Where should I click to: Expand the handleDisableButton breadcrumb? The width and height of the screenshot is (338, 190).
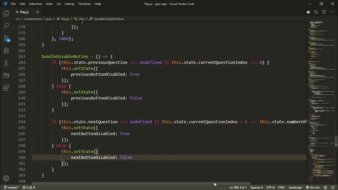tap(107, 19)
